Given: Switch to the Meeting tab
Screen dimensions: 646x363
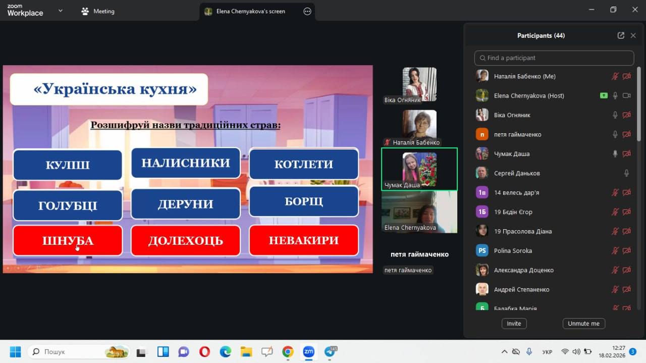Looking at the screenshot, I should (x=98, y=11).
